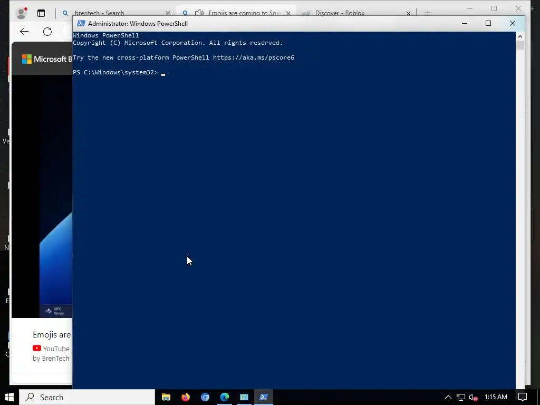The height and width of the screenshot is (405, 540).
Task: Maximize the Administrator PowerShell window
Action: [x=488, y=23]
